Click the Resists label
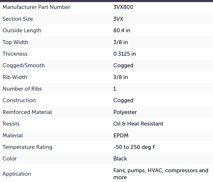This screenshot has height=182, width=213. (x=11, y=124)
